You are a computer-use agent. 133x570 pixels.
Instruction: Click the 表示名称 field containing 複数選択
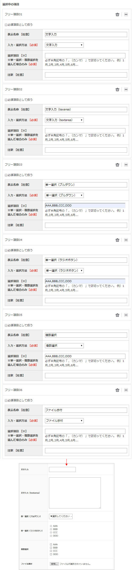pos(86,335)
